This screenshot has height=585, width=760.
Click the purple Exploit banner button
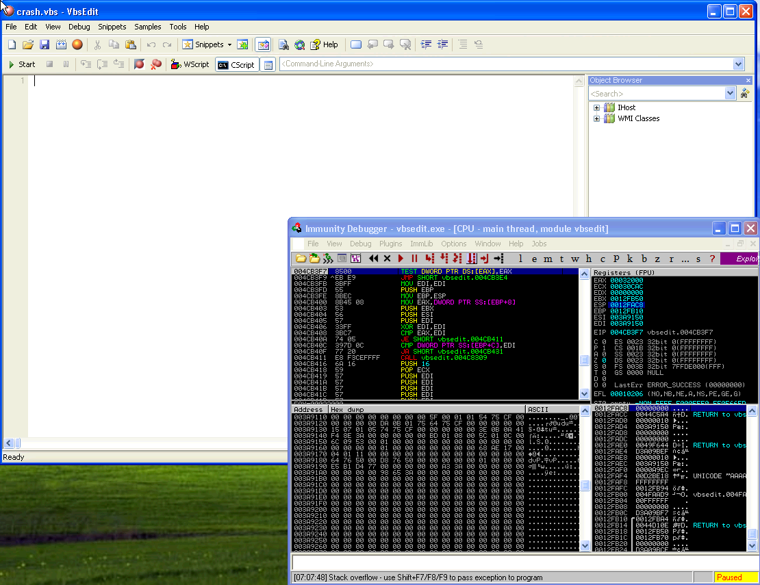point(739,259)
